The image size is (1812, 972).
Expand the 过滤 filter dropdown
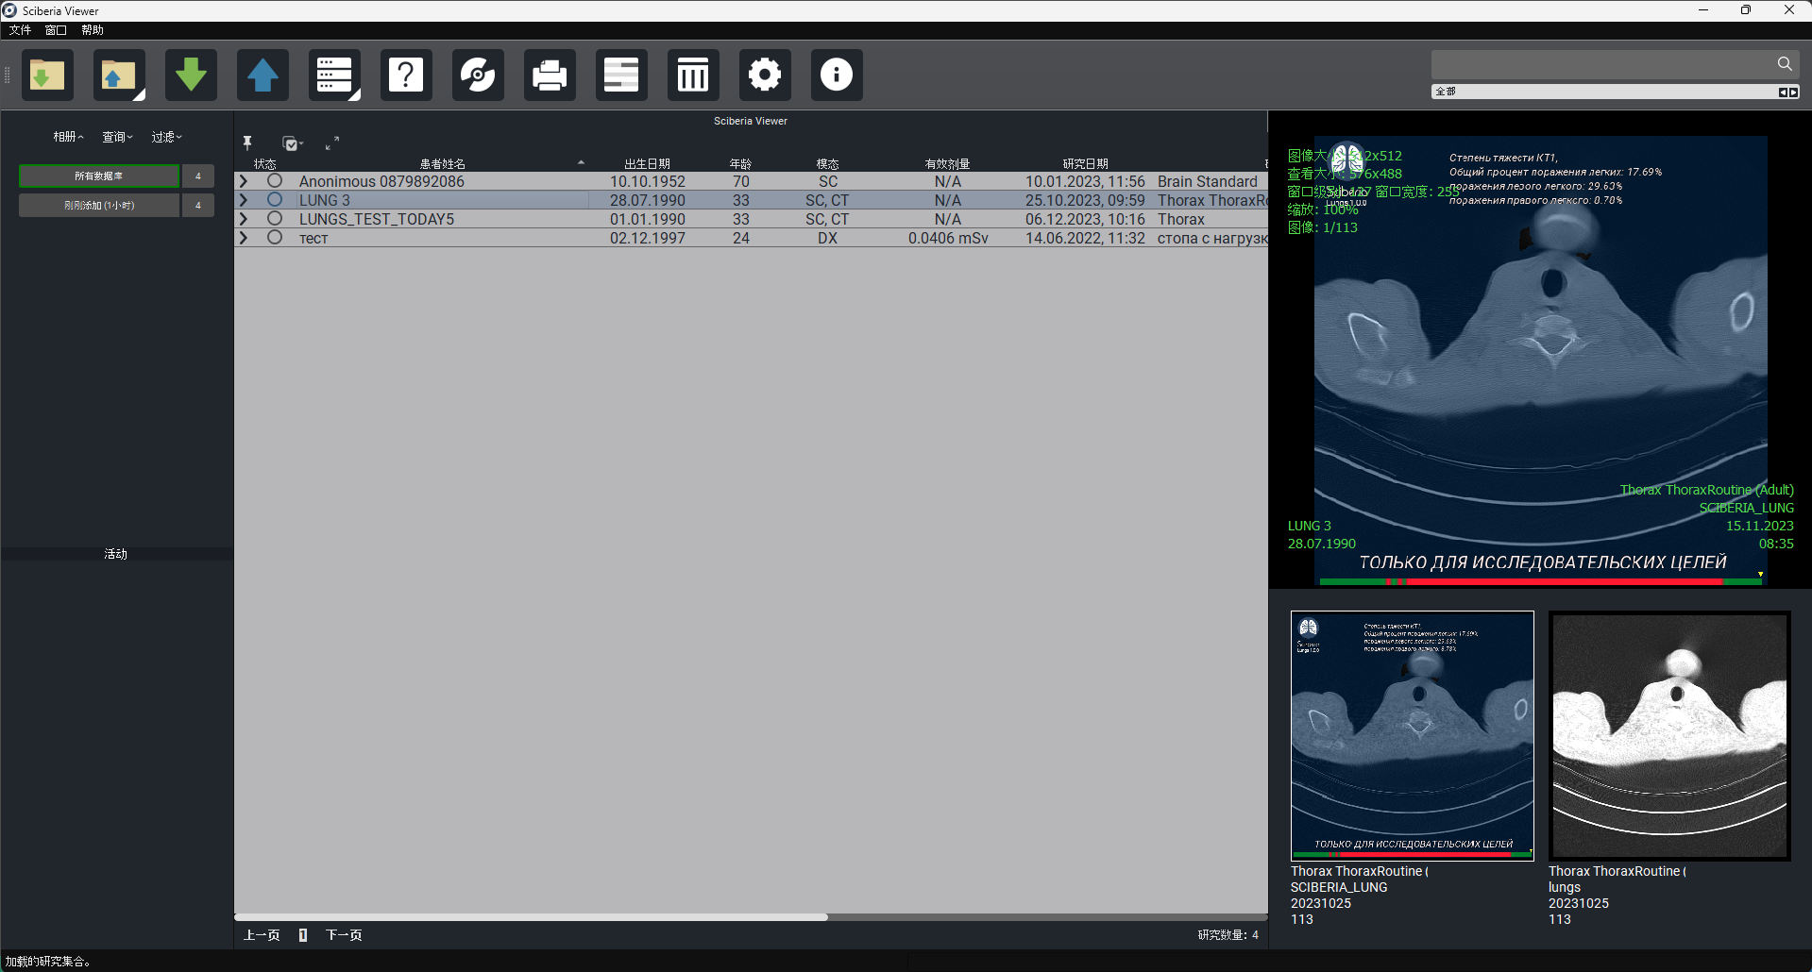167,137
